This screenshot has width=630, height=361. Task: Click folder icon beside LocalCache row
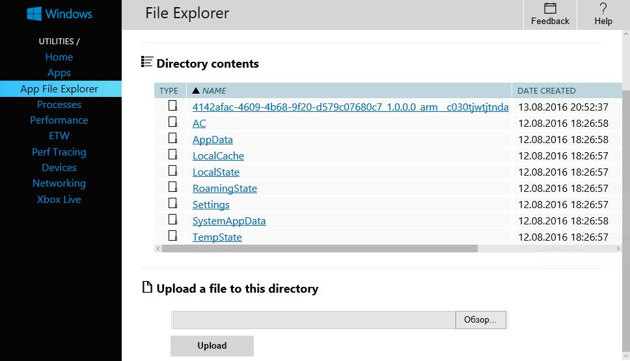tap(172, 155)
